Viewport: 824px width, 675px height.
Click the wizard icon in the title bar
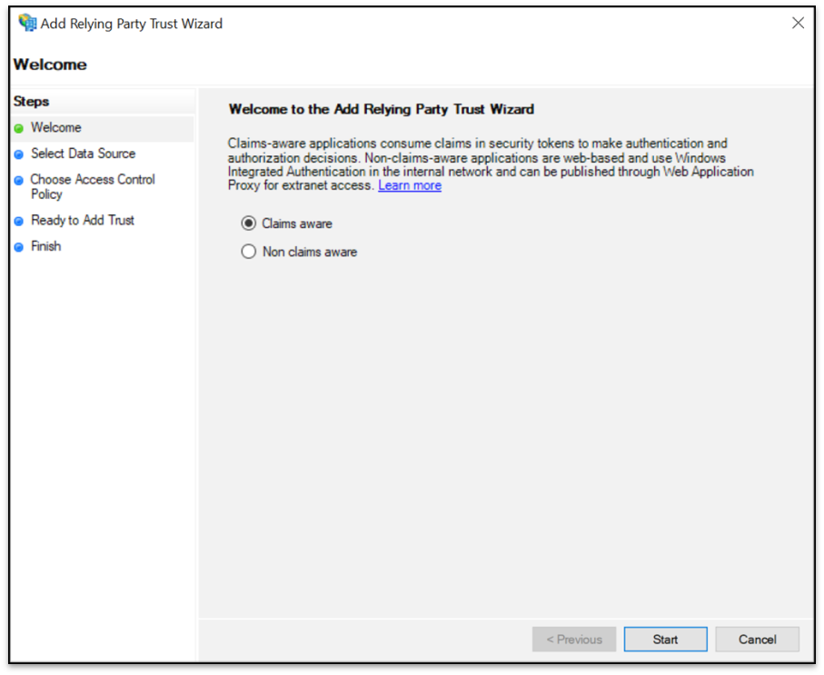(x=25, y=23)
